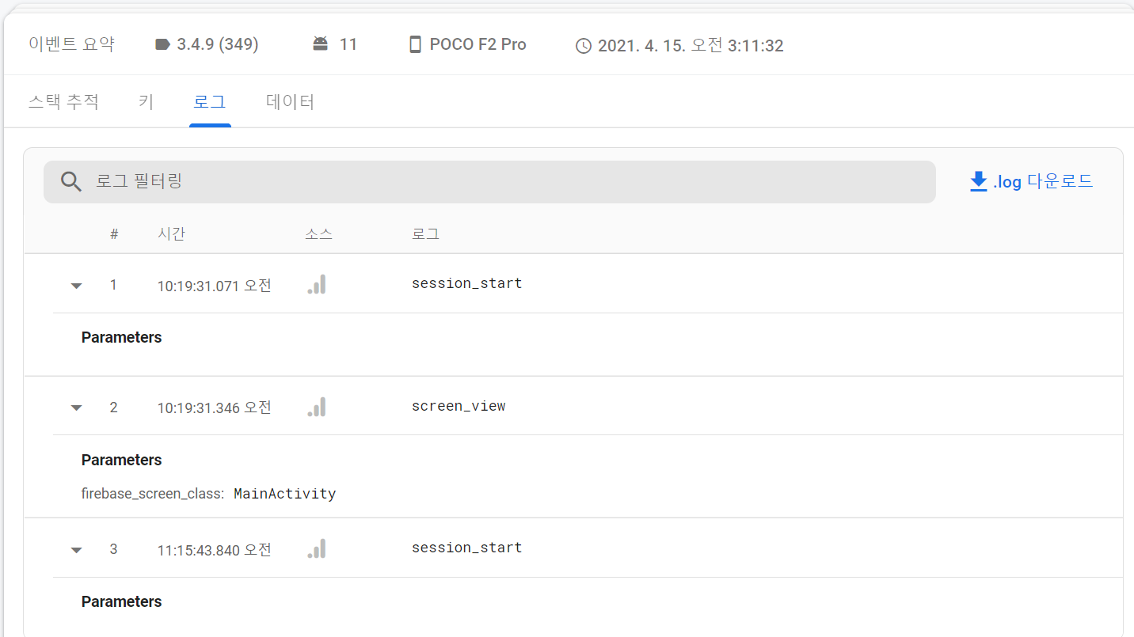Collapse log row 3 session_start
Image resolution: width=1134 pixels, height=637 pixels.
(x=77, y=550)
